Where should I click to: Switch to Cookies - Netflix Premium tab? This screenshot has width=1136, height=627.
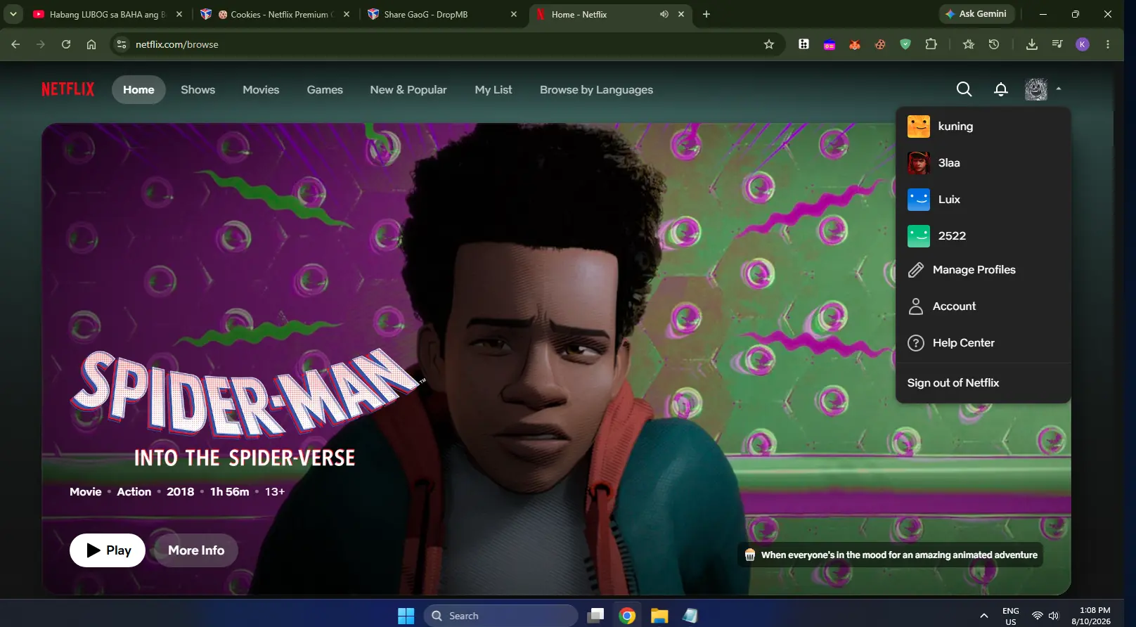[276, 14]
